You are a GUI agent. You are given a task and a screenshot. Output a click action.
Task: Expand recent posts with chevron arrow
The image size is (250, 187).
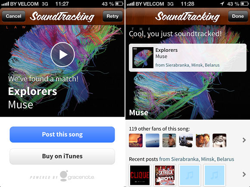point(244,174)
